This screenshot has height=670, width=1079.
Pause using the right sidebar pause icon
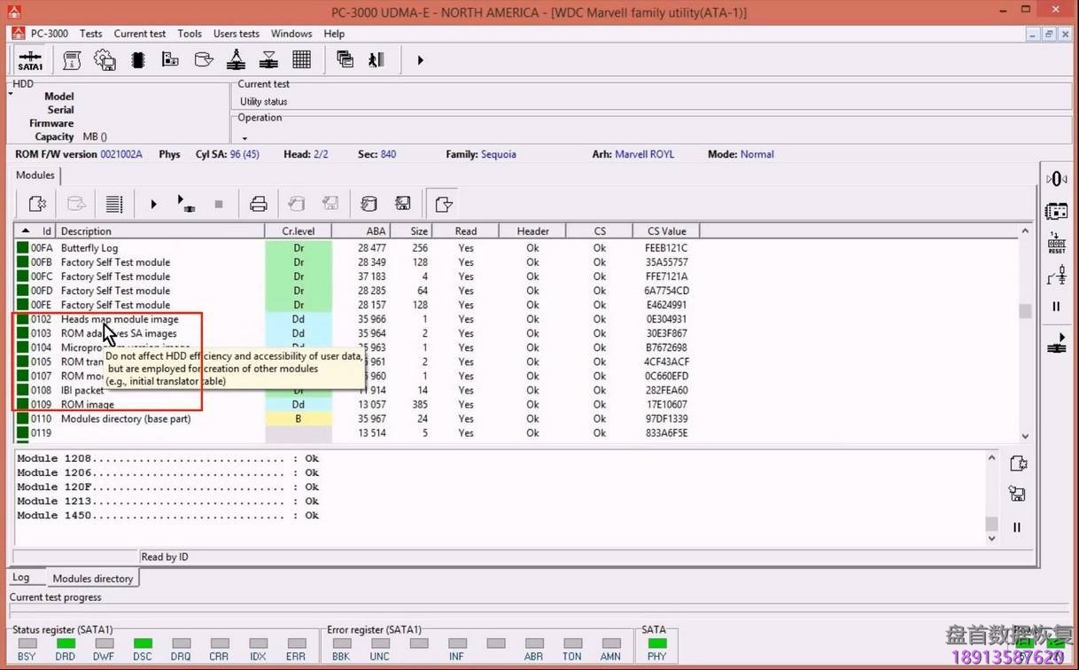1056,307
